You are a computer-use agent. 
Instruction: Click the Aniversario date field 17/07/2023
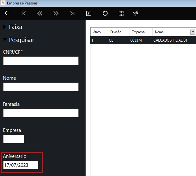click(x=21, y=165)
